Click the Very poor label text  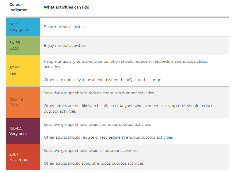click(x=18, y=134)
